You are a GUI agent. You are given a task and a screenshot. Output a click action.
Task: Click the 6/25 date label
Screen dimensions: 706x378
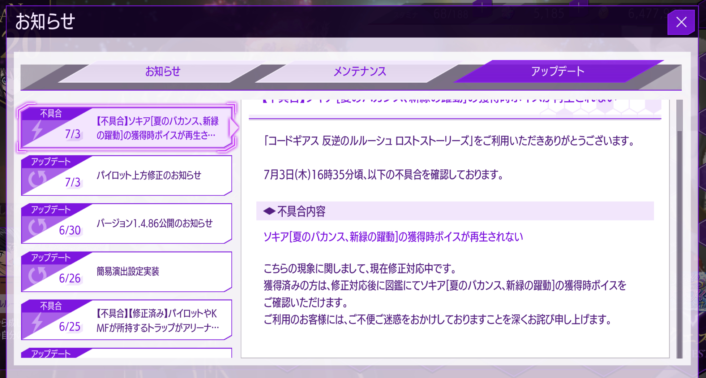click(x=70, y=327)
